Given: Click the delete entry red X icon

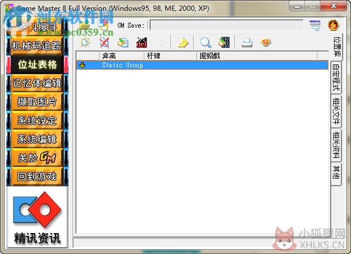Looking at the screenshot, I should click(104, 42).
